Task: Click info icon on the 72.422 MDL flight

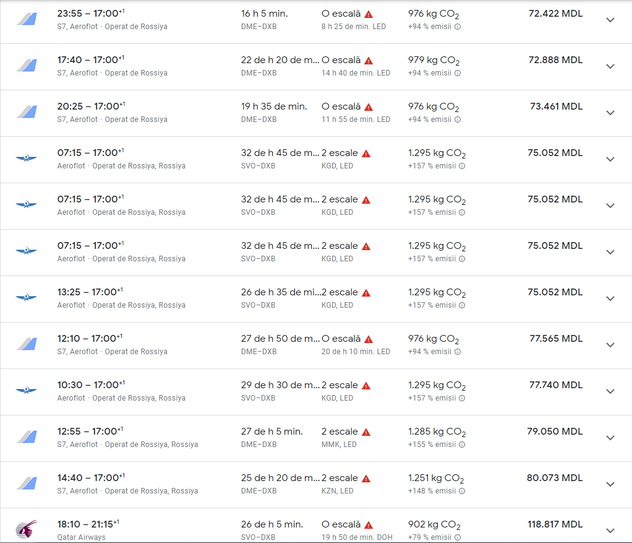Action: pos(458,27)
